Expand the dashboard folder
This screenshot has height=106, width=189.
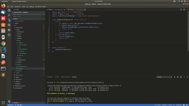pos(20,32)
